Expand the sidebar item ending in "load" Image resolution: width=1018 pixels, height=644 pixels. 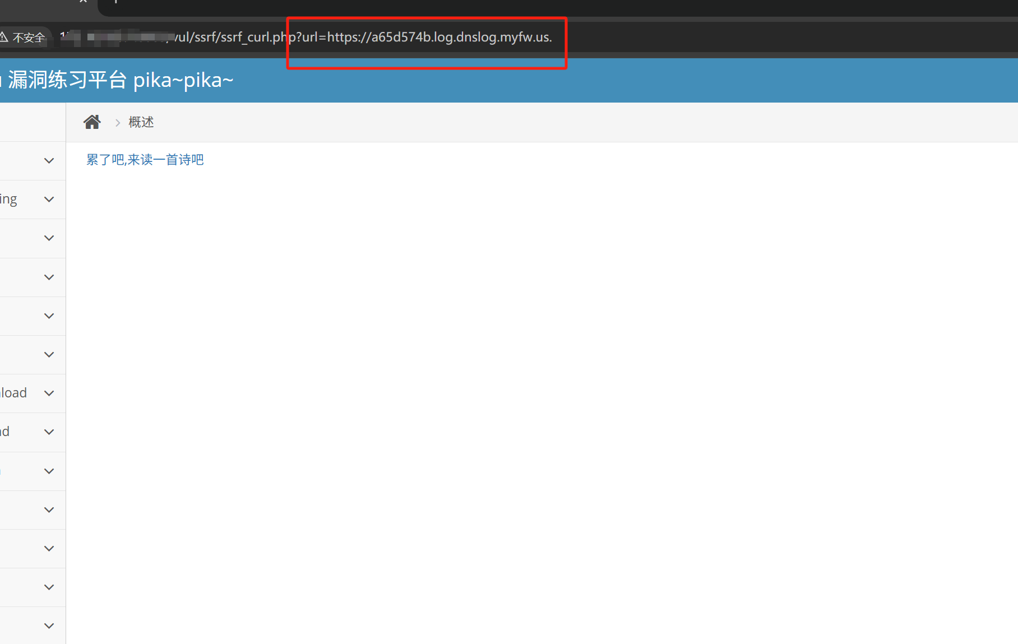coord(33,393)
